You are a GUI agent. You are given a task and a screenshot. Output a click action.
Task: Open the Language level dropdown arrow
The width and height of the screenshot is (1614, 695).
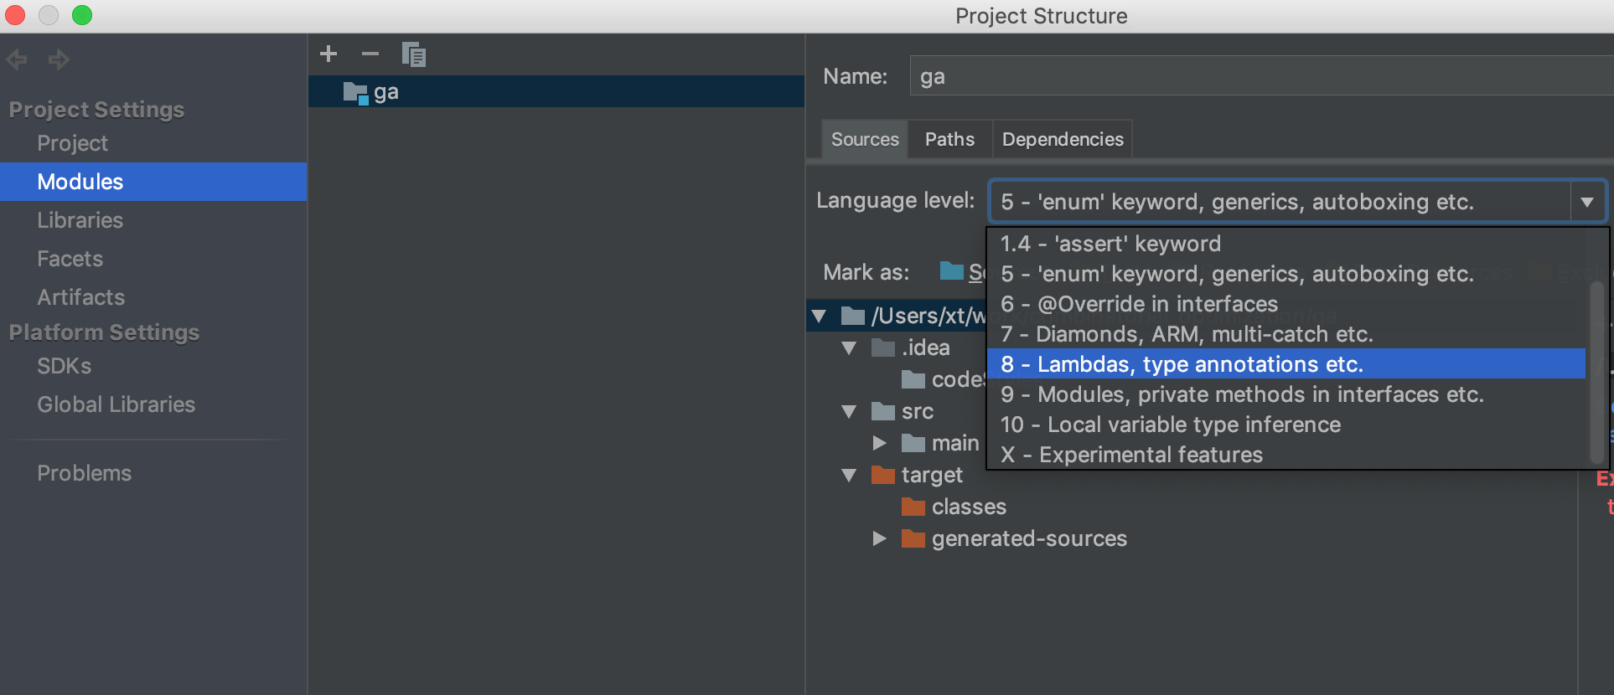(x=1586, y=202)
